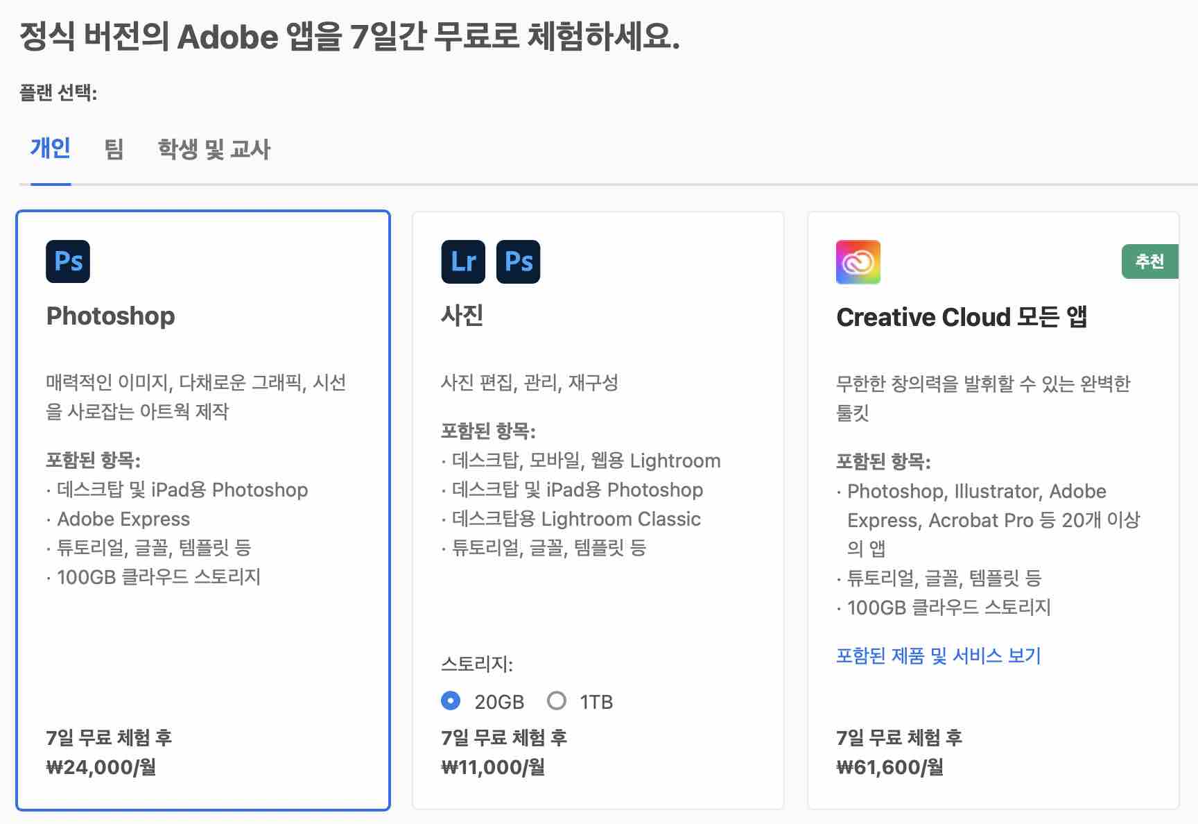This screenshot has height=824, width=1198.
Task: Select the 1TB storage radio button
Action: pos(556,701)
